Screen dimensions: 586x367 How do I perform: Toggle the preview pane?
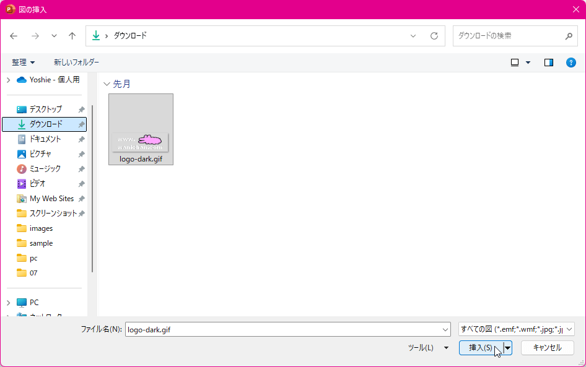[549, 63]
